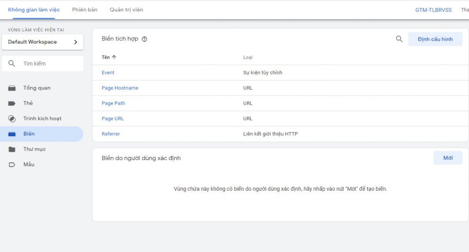Switch to Không gian làm việc tab

point(34,10)
